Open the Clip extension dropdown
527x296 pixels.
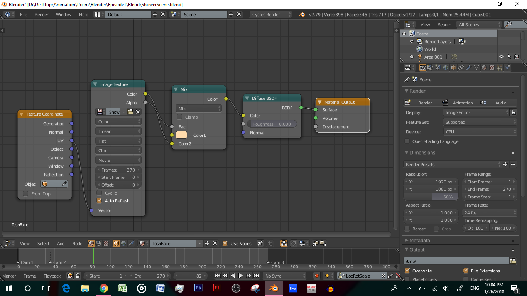click(x=118, y=150)
